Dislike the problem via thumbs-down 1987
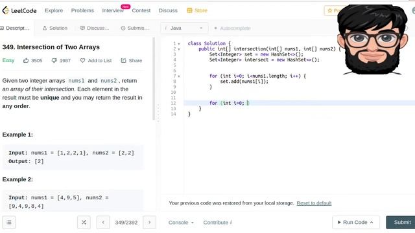 (54, 60)
